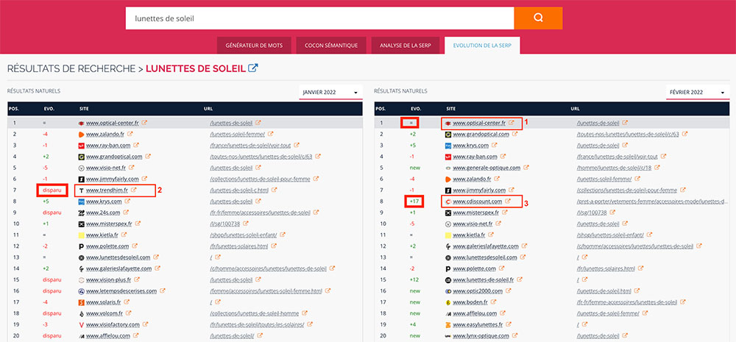Viewport: 736px width, 342px height.
Task: Open external-link icon after /collections/lunettes-de-soleil-homme URL
Action: pos(305,313)
